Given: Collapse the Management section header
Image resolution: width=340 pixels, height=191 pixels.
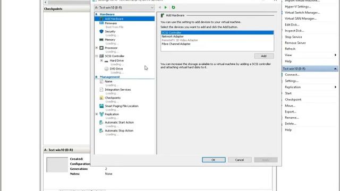Looking at the screenshot, I should (x=96, y=77).
